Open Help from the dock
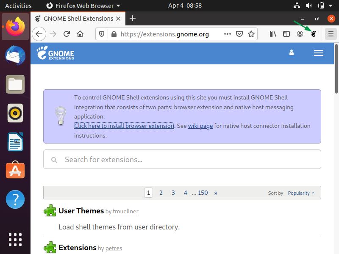 click(15, 199)
